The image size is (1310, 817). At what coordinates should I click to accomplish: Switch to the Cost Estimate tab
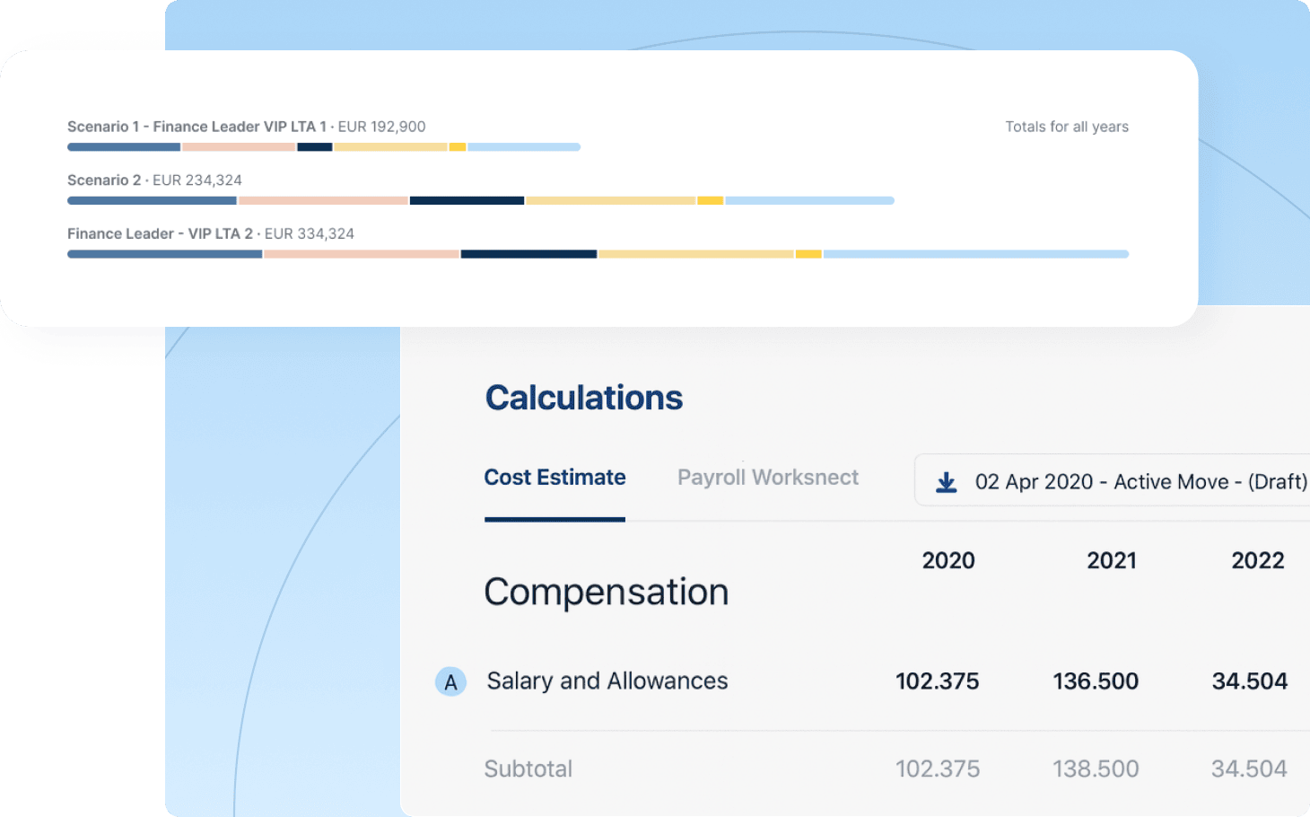click(555, 478)
